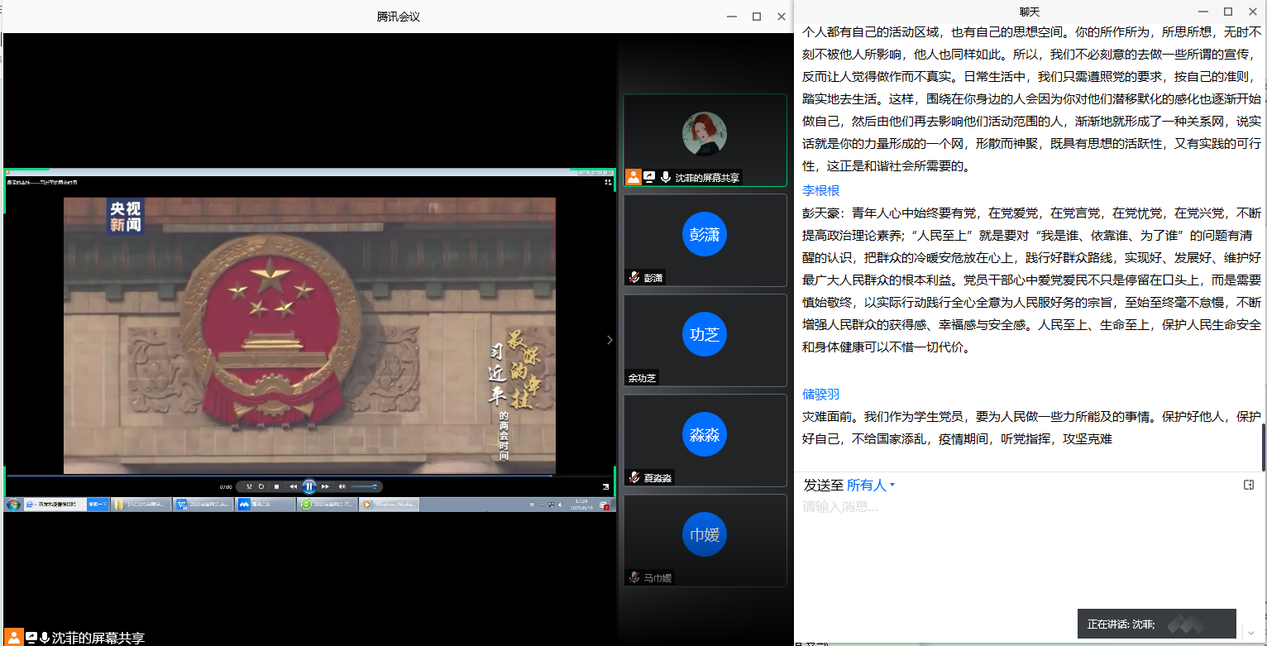Image resolution: width=1267 pixels, height=646 pixels.
Task: Select the 功芝 participant avatar
Action: [x=705, y=335]
